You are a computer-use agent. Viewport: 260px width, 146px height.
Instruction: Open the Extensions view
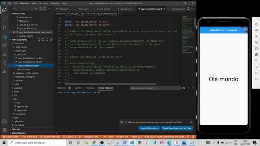pos(4,45)
